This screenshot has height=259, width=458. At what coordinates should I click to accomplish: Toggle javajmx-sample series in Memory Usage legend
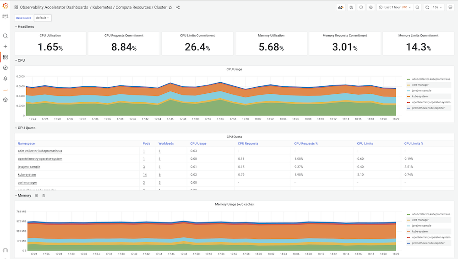click(421, 226)
